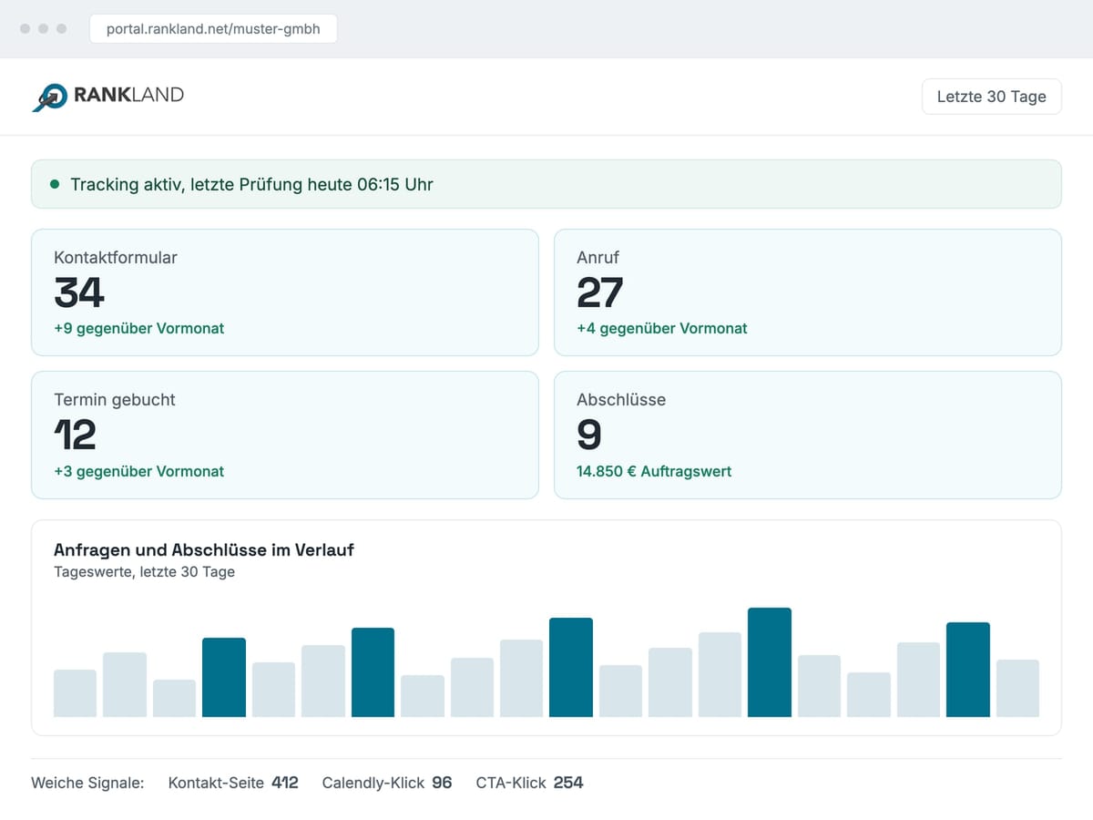Click 'CTA-Klick 254' signal
The image size is (1093, 820).
(530, 783)
